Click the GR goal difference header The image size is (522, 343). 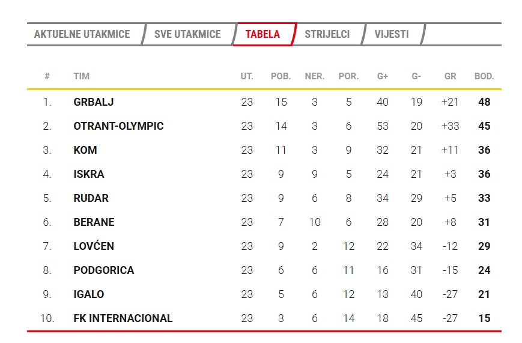450,76
